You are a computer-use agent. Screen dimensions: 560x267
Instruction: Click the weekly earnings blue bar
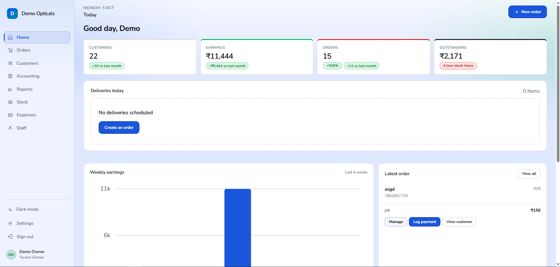(238, 228)
